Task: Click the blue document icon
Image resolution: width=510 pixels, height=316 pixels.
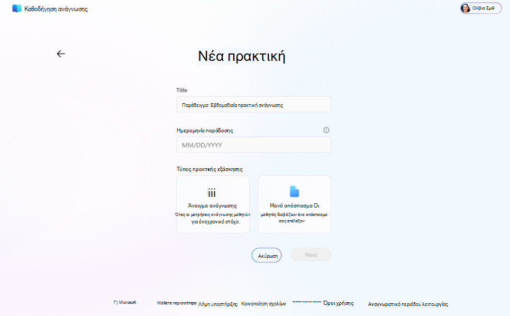Action: click(x=294, y=192)
